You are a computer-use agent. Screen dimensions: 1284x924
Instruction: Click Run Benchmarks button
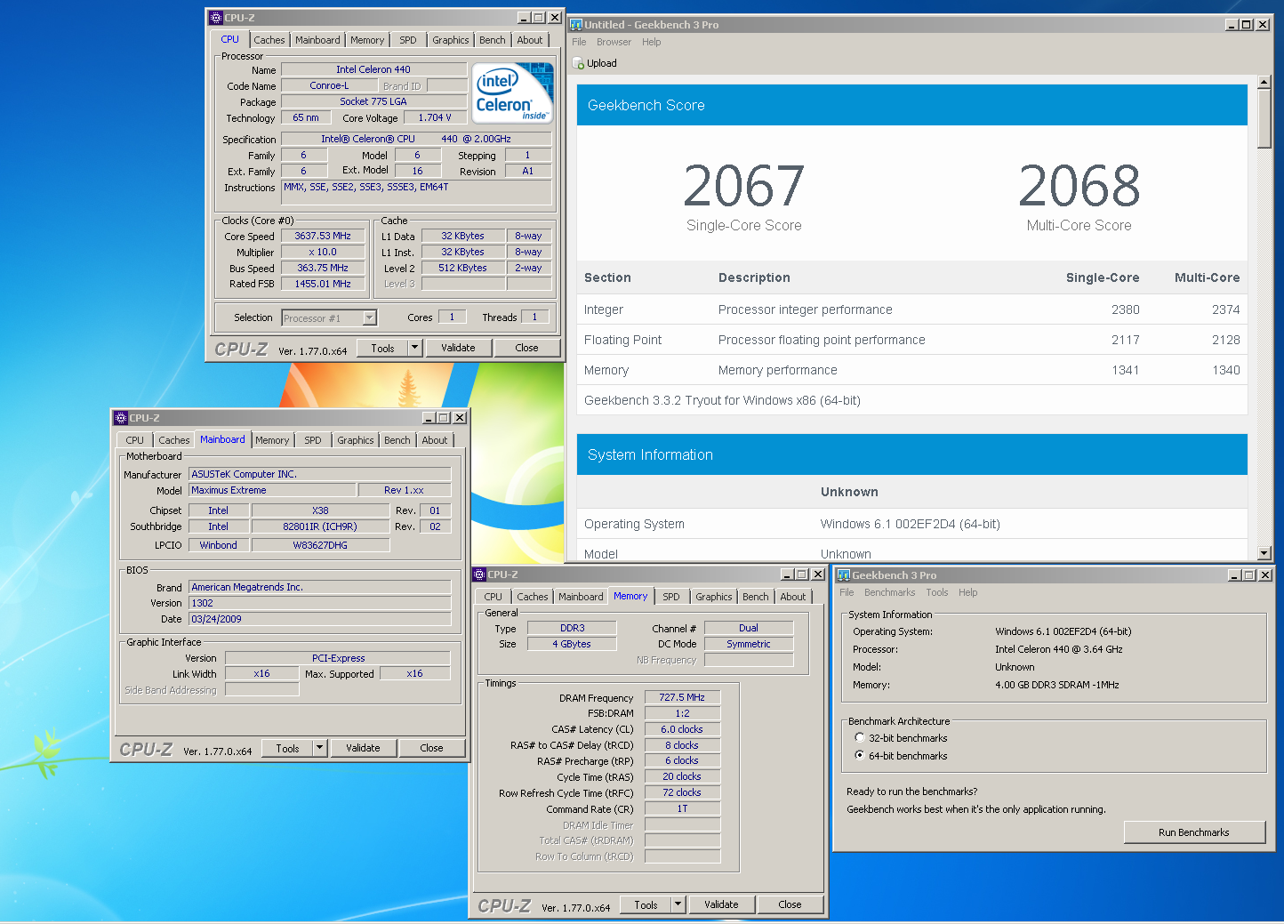pyautogui.click(x=1194, y=832)
